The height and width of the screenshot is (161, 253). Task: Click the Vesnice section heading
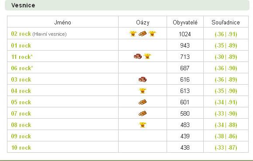pos(23,5)
